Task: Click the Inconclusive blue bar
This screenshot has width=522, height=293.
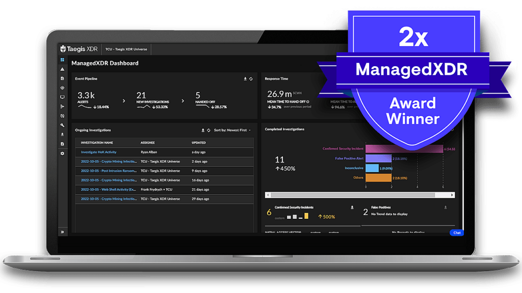Action: click(372, 168)
